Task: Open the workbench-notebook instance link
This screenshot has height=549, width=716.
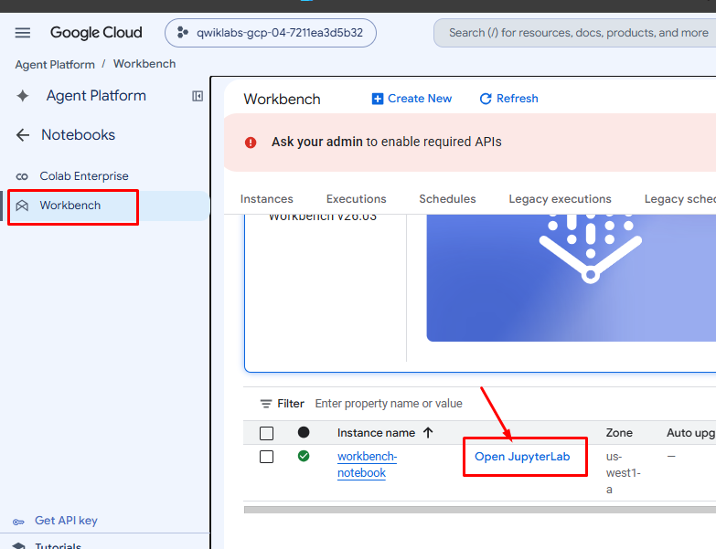Action: [367, 465]
